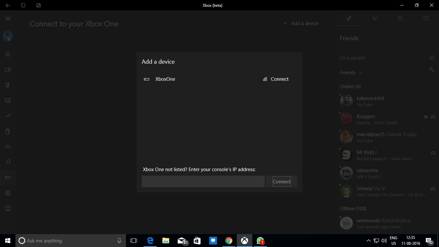Click the Online (6) group header

click(350, 87)
